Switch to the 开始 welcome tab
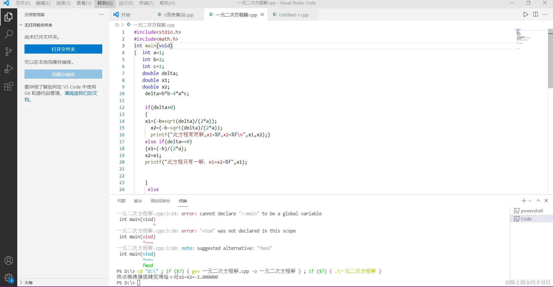 [x=125, y=15]
